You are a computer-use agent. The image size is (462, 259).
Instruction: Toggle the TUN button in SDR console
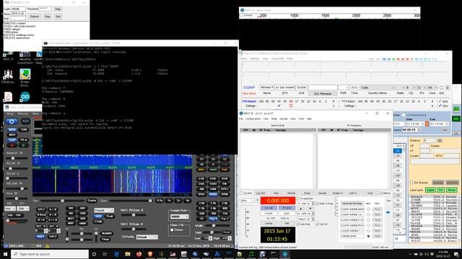(24, 129)
